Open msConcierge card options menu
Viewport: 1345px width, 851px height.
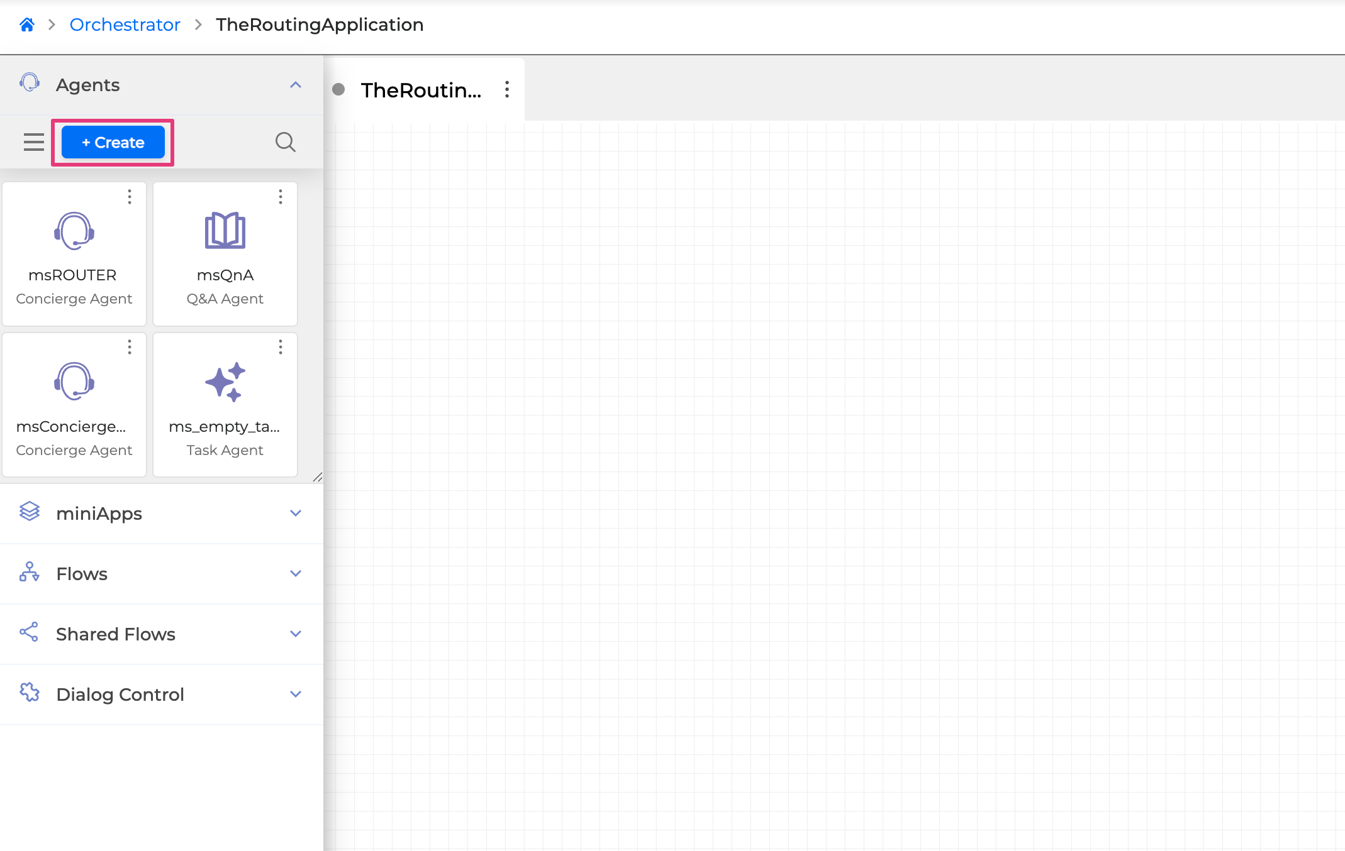(130, 347)
